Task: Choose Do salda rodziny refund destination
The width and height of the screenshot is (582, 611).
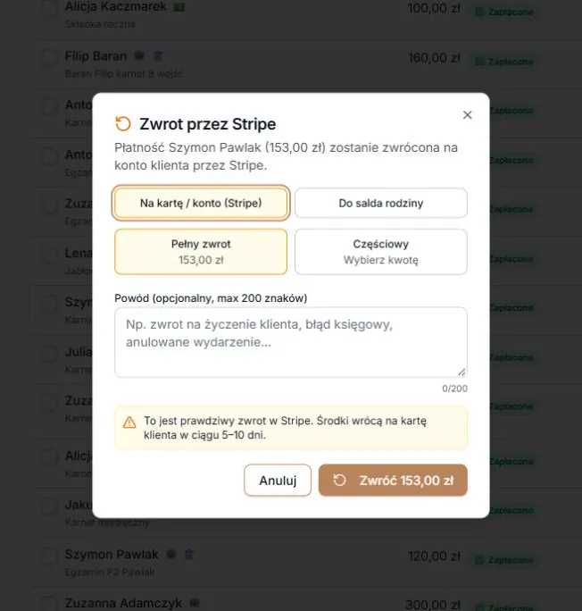Action: click(x=381, y=203)
